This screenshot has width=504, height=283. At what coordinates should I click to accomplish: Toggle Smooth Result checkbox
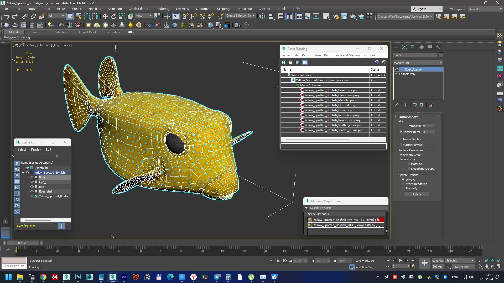[x=401, y=155]
